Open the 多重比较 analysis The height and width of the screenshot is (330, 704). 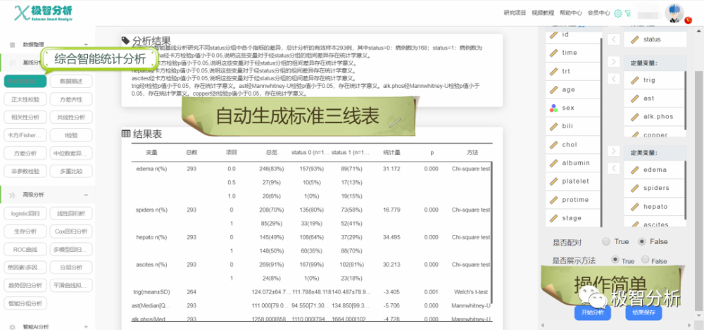(x=71, y=171)
